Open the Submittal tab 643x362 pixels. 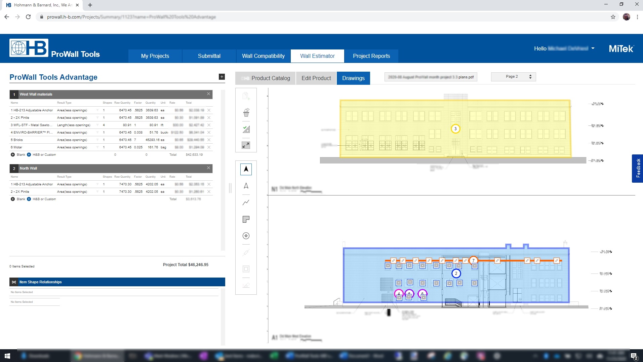point(209,56)
